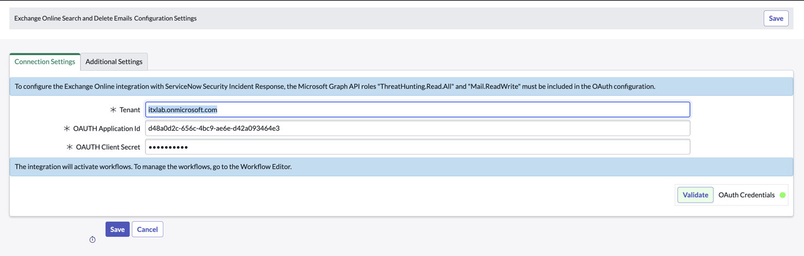The height and width of the screenshot is (256, 804).
Task: Click the mandatory asterisk beside OAUTH Application Id
Action: click(67, 129)
